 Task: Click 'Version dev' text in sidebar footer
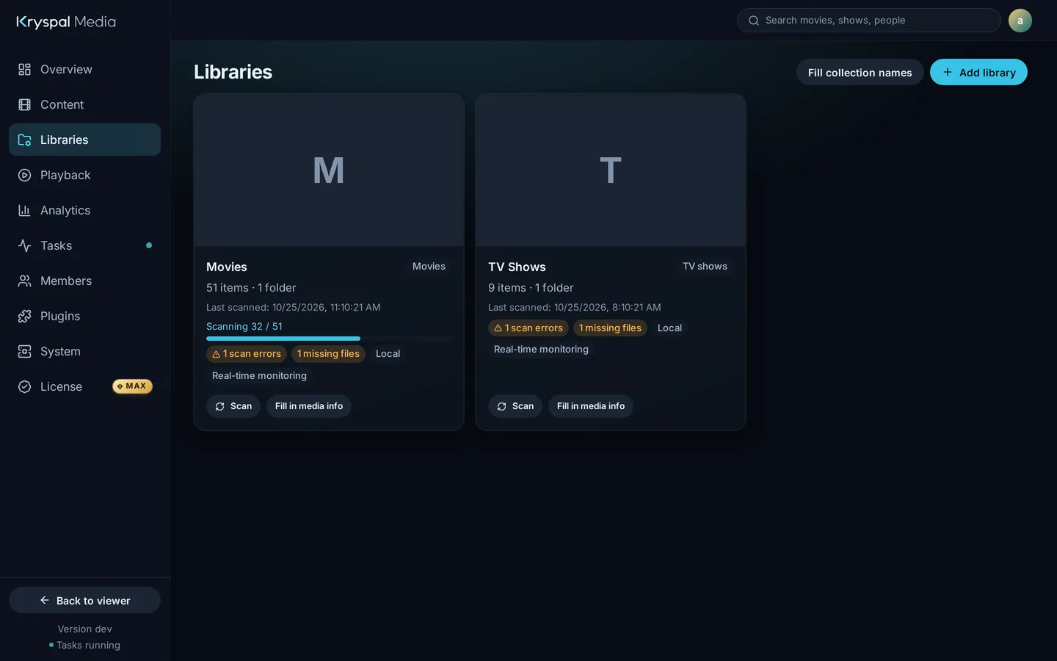85,629
